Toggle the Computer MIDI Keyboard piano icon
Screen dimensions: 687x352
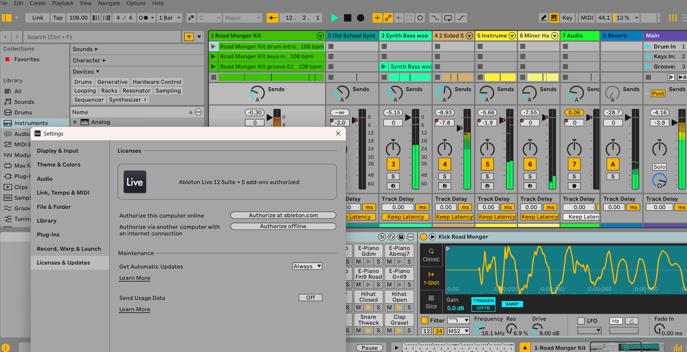click(554, 17)
